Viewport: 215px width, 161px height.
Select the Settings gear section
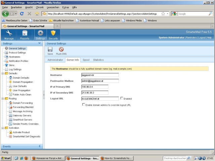coord(40,35)
